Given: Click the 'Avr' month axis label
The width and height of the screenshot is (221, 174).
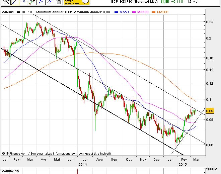Looking at the screenshot, I should (43, 160).
